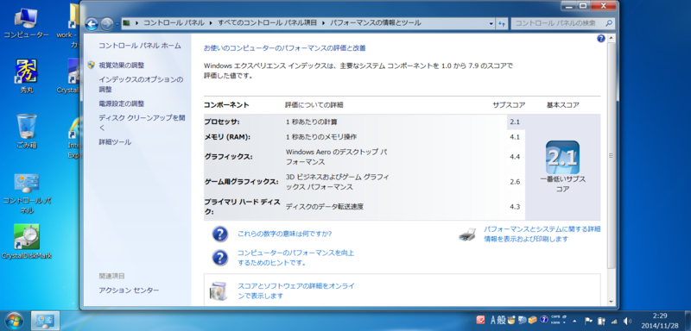Click the Windows Start button
Image resolution: width=691 pixels, height=331 pixels.
click(x=13, y=320)
